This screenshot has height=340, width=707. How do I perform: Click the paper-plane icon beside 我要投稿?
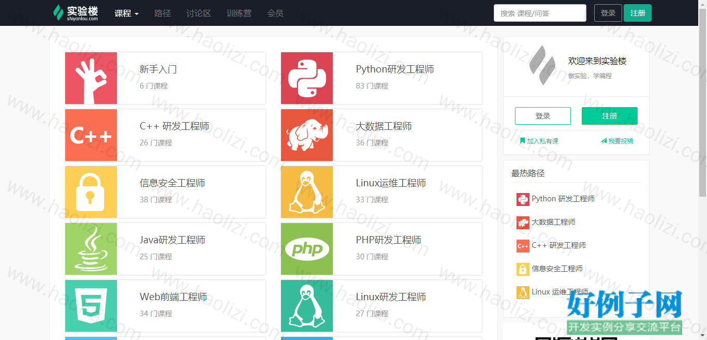point(603,141)
